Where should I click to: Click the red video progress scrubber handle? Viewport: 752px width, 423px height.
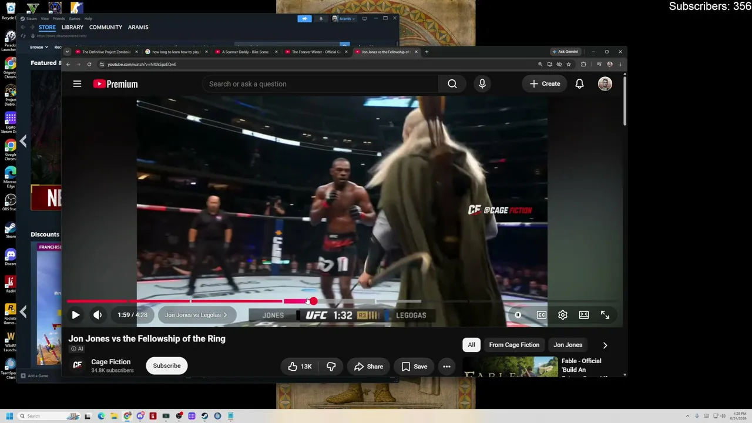pos(314,301)
